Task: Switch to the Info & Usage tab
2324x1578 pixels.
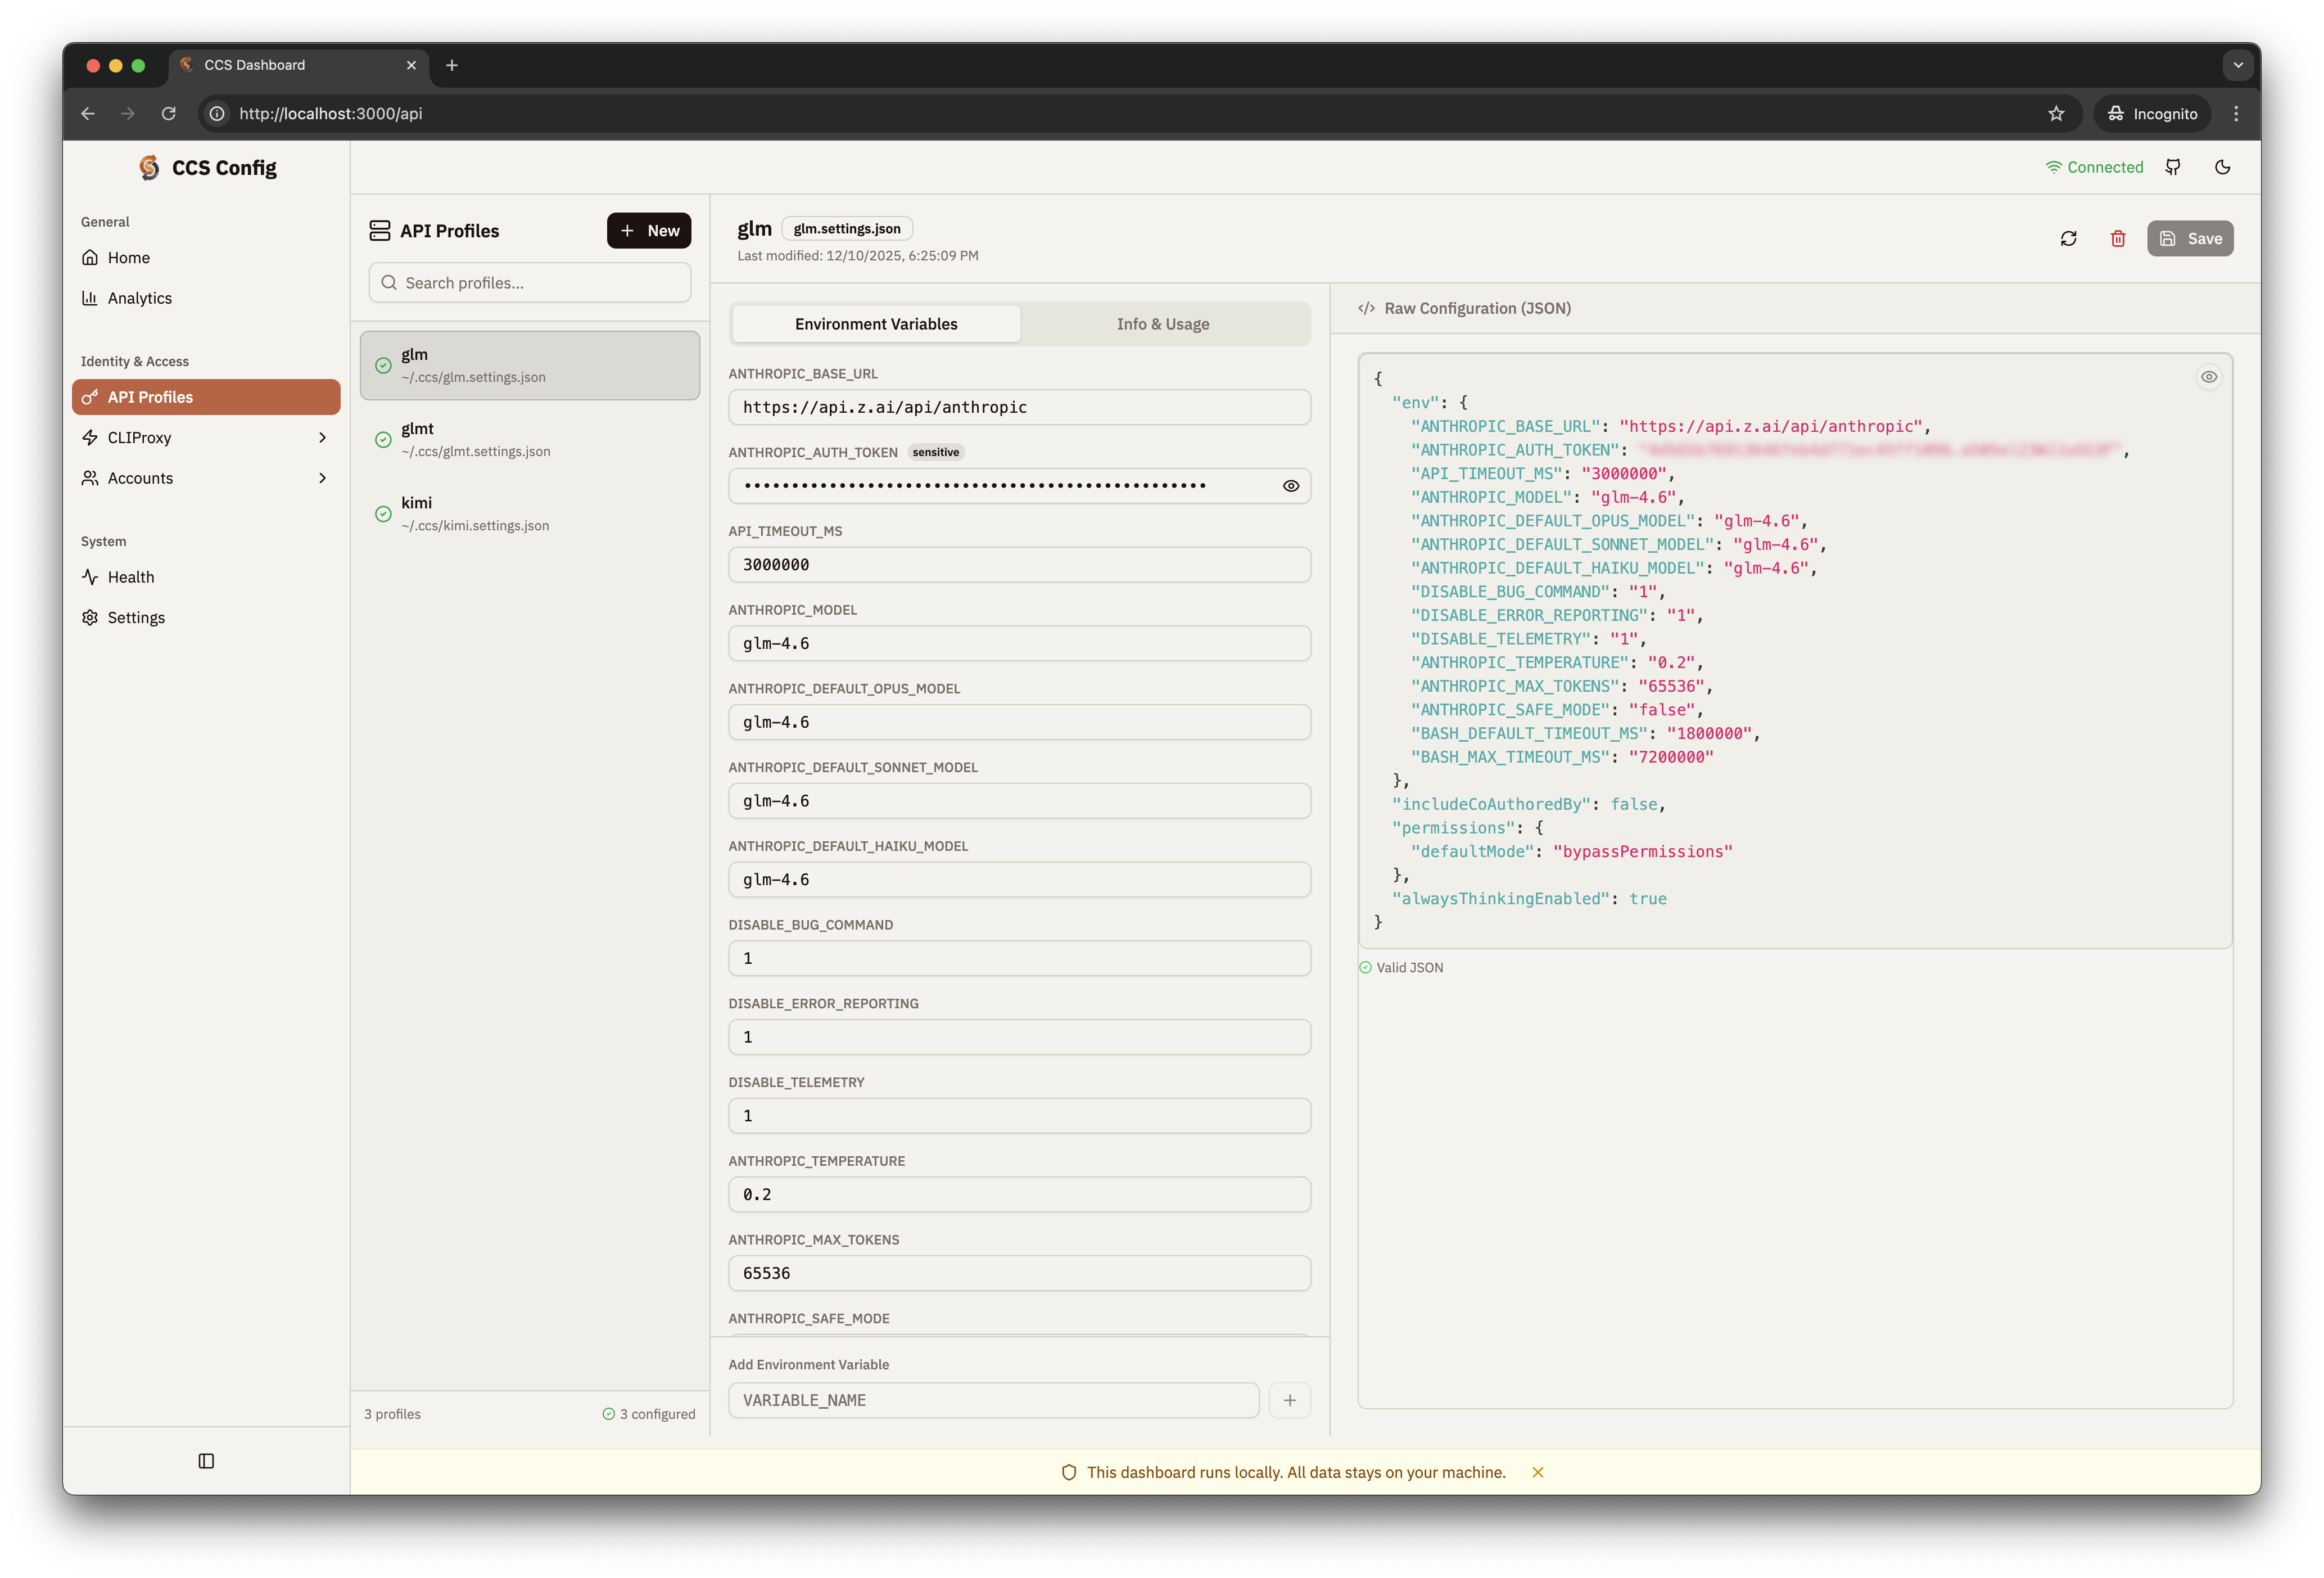Action: 1163,323
